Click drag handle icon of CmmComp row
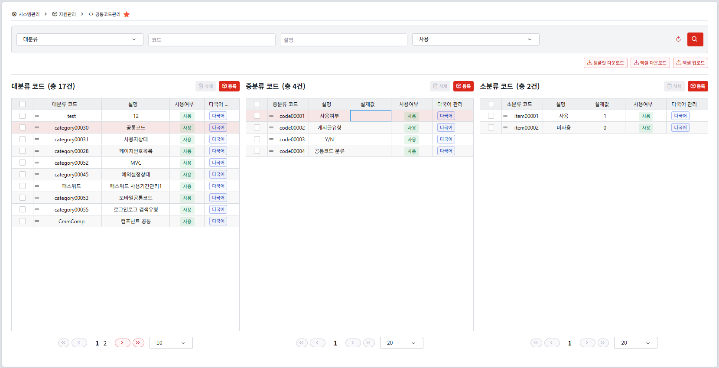Screen dimensions: 719x368 [x=37, y=221]
